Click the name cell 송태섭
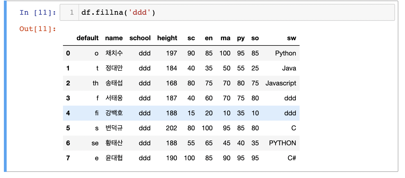Viewport: 405px width, 178px height. coord(114,83)
